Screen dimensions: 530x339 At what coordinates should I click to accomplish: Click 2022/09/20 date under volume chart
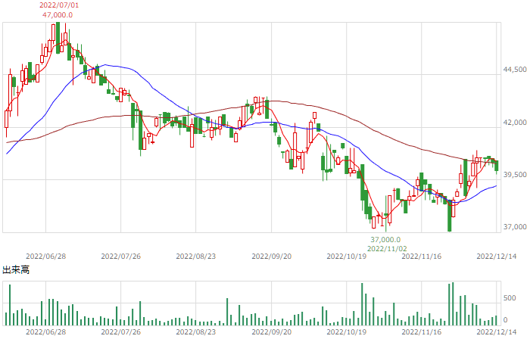coord(271,332)
